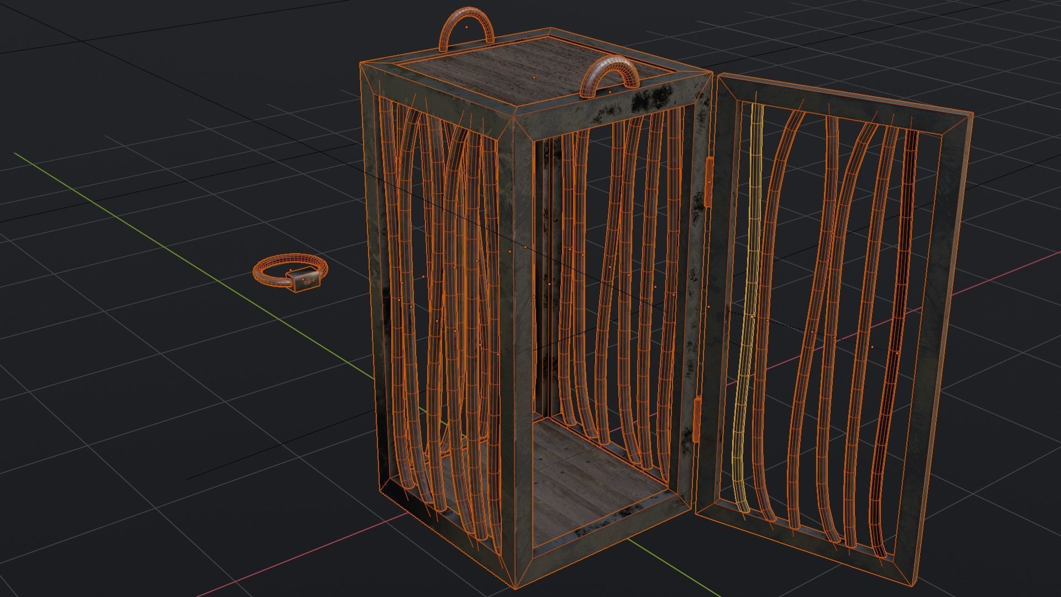1061x597 pixels.
Task: Select the lower door hinge
Action: point(697,418)
